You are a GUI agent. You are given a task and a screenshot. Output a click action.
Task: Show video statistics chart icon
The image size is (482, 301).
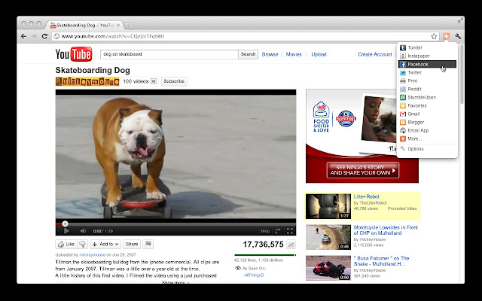pos(291,245)
